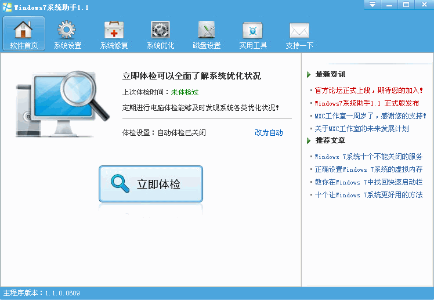434x300 pixels.
Task: Open article 正确设置Windows 7系统的虚拟内存
Action: (368, 169)
